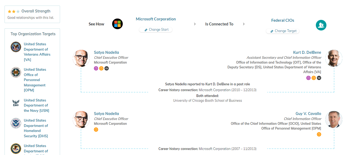
Task: Click Guy V. Cavallo's profile photo
Action: click(x=334, y=119)
